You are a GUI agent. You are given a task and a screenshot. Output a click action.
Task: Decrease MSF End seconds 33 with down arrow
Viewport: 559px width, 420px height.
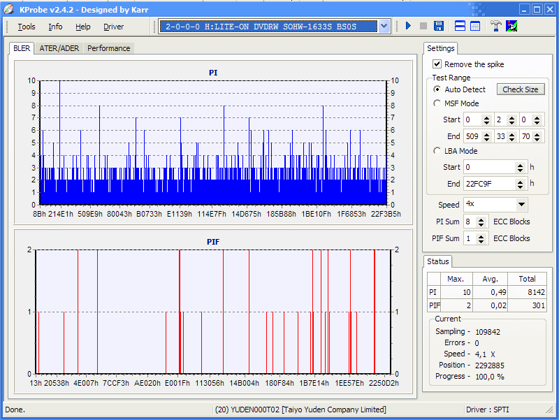511,139
